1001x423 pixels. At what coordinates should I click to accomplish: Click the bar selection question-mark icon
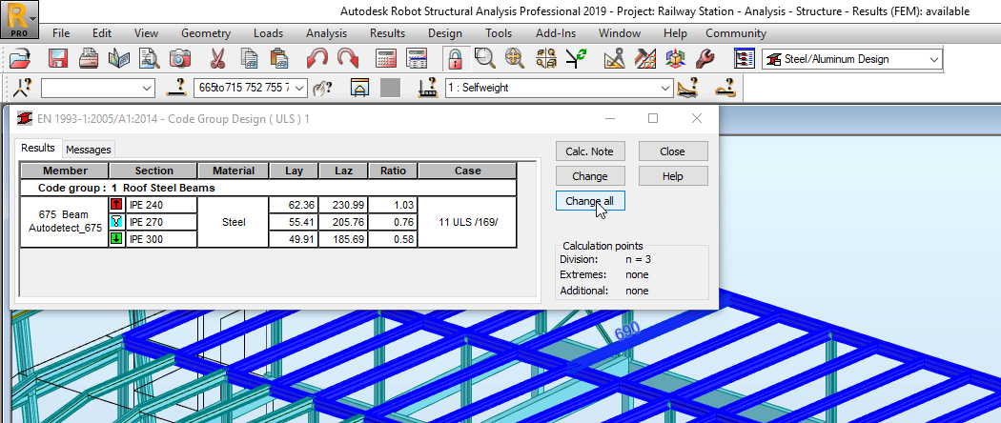point(176,88)
